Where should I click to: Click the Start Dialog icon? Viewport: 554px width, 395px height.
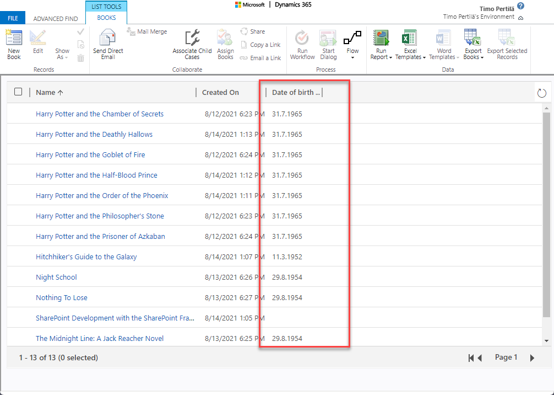[x=328, y=39]
